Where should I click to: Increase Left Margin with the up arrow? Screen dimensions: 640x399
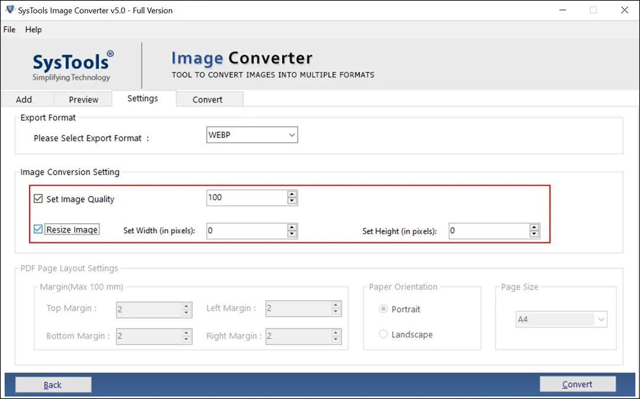(x=336, y=305)
